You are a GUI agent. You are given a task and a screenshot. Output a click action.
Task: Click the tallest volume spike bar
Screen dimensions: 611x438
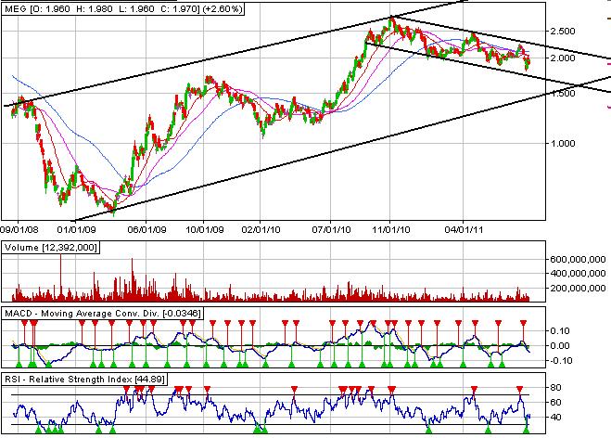tap(61, 277)
